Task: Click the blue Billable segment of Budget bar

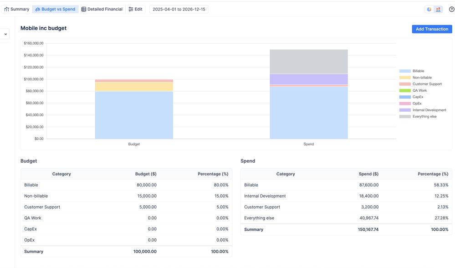Action: (x=134, y=115)
